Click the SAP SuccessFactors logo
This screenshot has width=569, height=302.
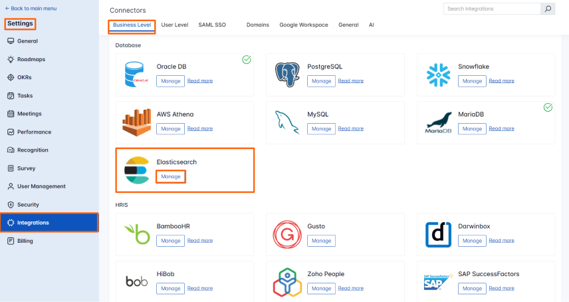point(438,282)
